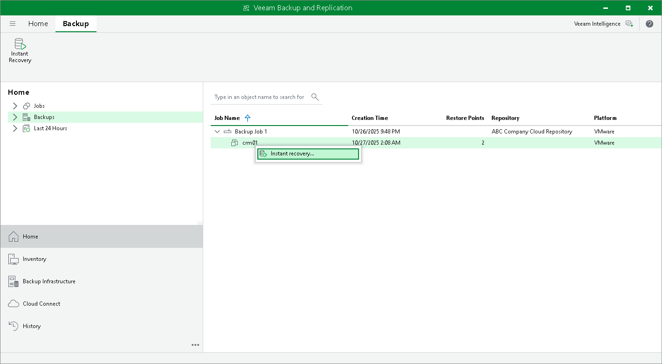This screenshot has width=662, height=364.
Task: Open navigation pane more options dots
Action: [x=195, y=345]
